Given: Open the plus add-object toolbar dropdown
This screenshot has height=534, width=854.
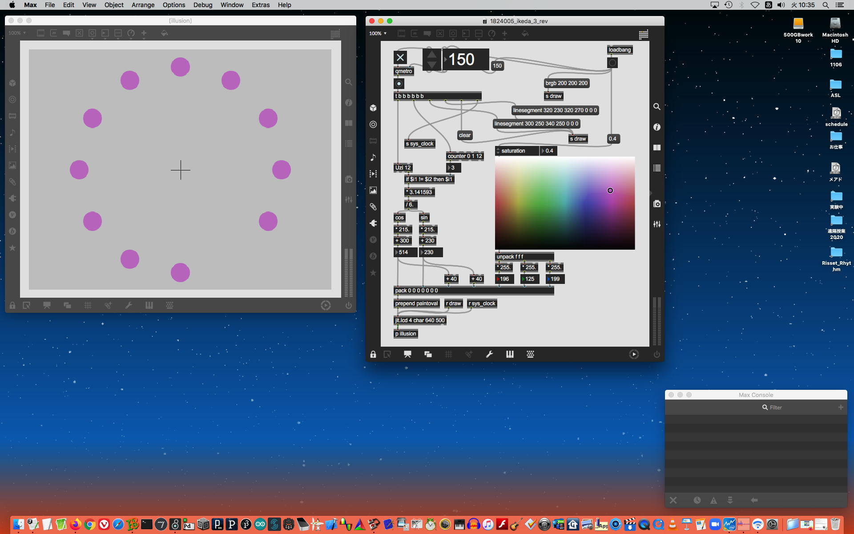Looking at the screenshot, I should (x=504, y=33).
